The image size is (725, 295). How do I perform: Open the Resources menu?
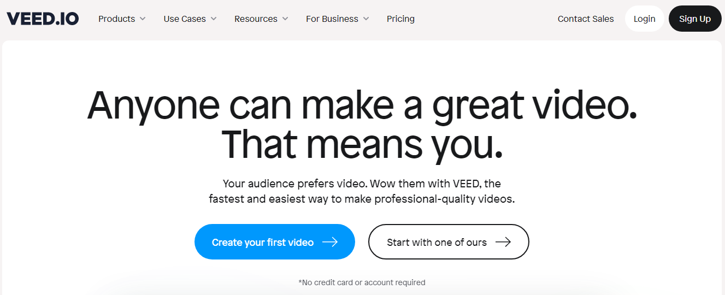(256, 19)
